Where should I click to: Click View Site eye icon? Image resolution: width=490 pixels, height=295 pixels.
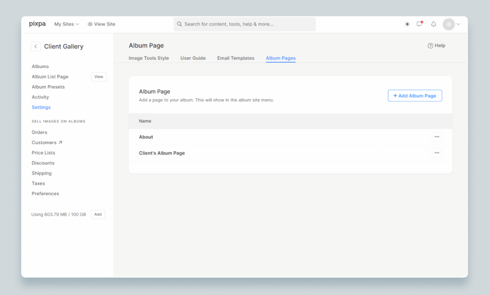click(x=90, y=24)
